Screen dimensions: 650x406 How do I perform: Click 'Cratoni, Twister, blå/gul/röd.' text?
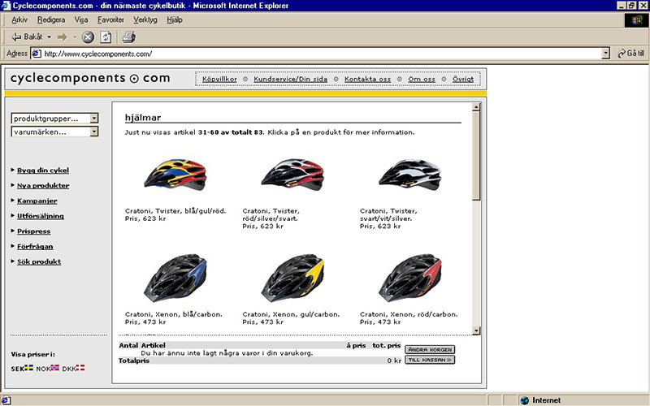(175, 211)
